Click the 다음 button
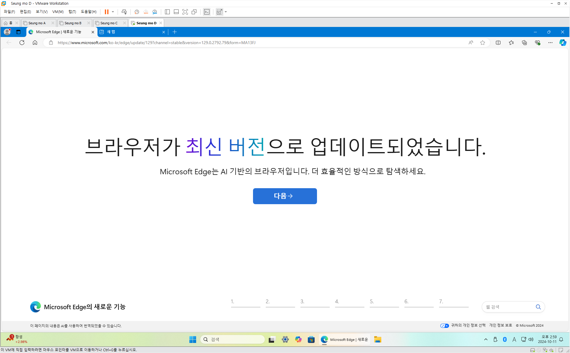 pos(285,196)
